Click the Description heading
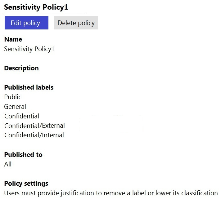 coord(21,68)
